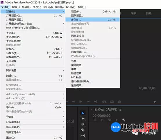Select the Slip tool
Screen dimensions: 161x140
pyautogui.click(x=83, y=136)
